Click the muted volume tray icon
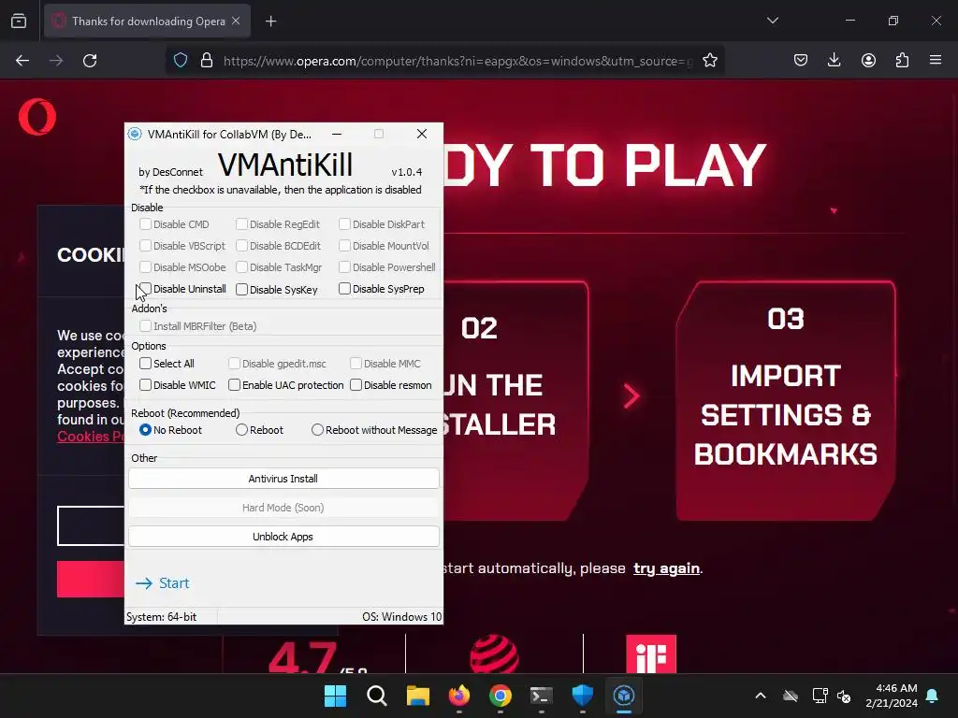The height and width of the screenshot is (718, 958). coord(845,696)
